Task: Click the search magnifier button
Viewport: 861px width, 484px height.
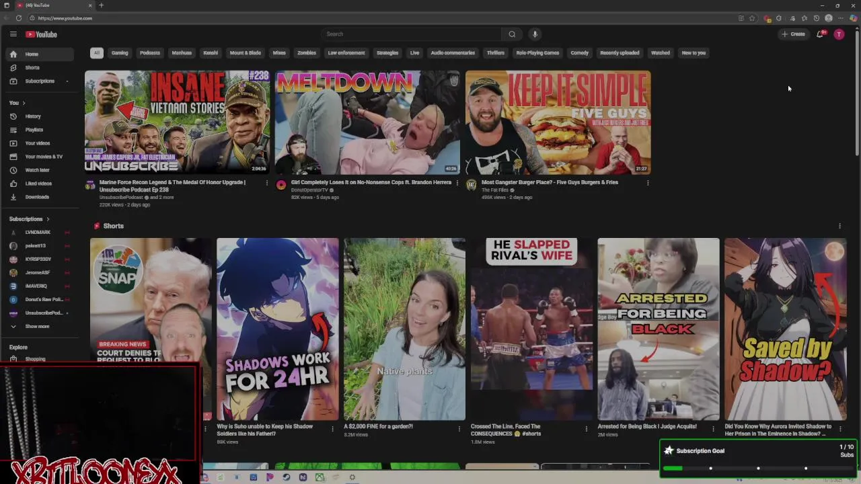Action: 512,34
